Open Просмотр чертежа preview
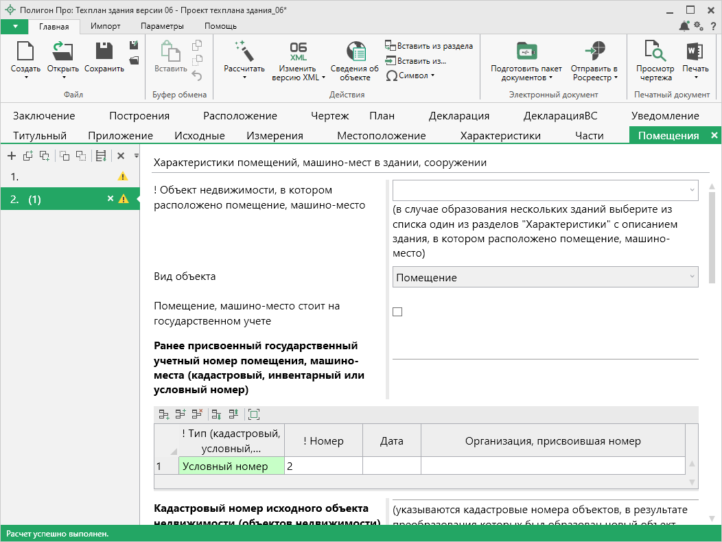Image resolution: width=722 pixels, height=542 pixels. tap(655, 51)
